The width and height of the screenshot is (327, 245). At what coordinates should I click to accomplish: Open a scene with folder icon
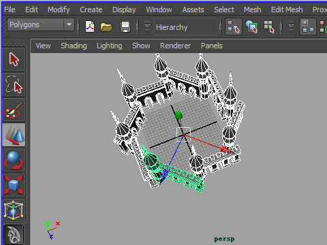tap(106, 27)
